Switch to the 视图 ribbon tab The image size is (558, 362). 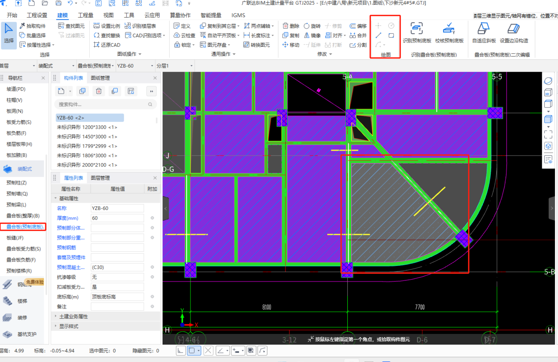[x=108, y=15]
